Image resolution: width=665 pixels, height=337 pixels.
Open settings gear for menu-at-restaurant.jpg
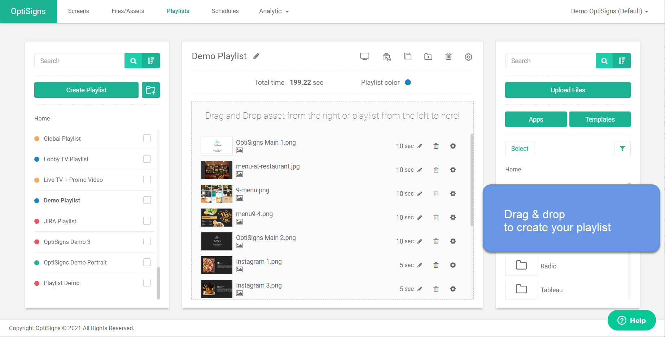click(453, 170)
